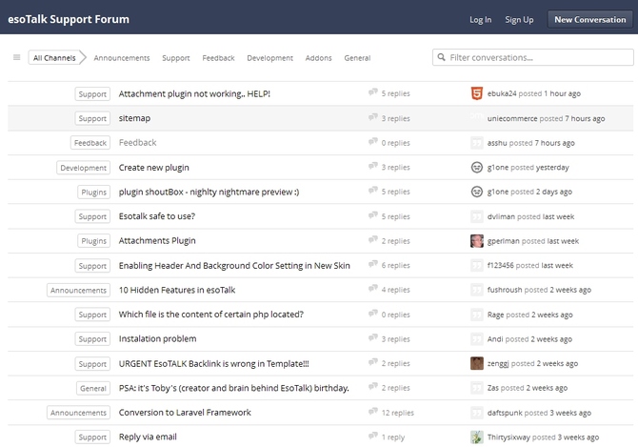This screenshot has height=447, width=638.
Task: Click ebuka24's HTML5 avatar icon
Action: (x=476, y=93)
